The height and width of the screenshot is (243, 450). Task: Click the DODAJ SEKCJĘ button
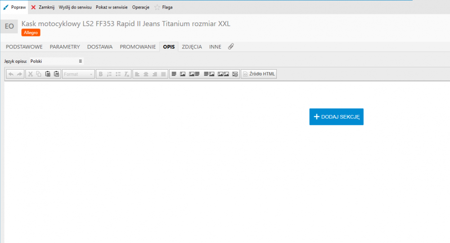tap(336, 117)
